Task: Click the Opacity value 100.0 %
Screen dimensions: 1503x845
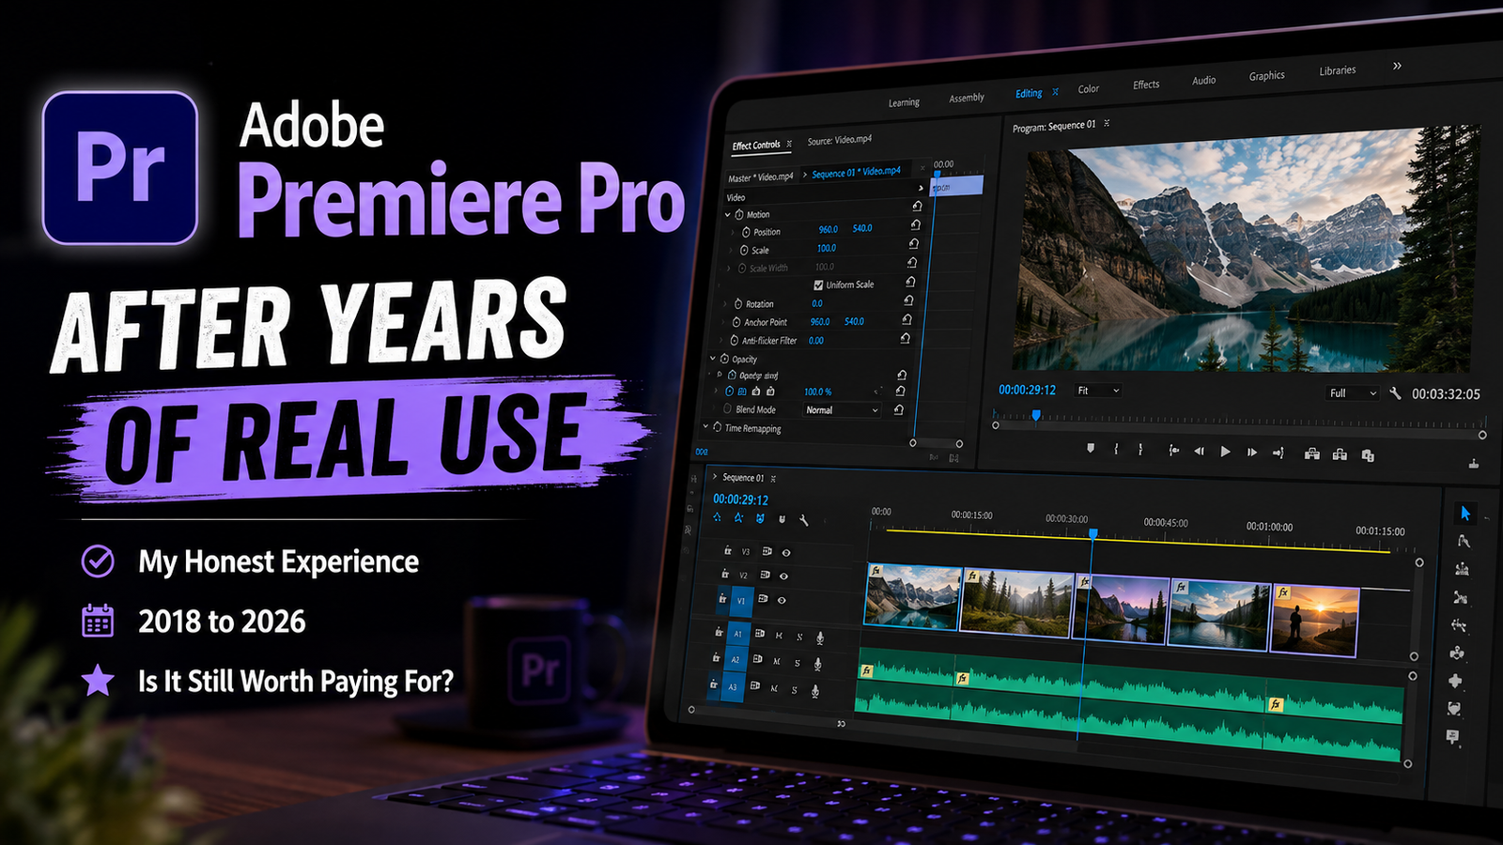Action: (x=817, y=392)
